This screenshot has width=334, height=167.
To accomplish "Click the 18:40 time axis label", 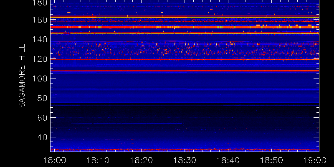I will tap(228, 160).
